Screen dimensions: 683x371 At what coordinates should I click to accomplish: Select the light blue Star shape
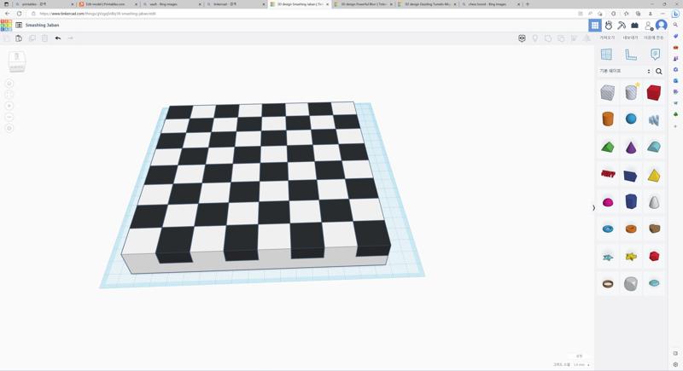[608, 257]
